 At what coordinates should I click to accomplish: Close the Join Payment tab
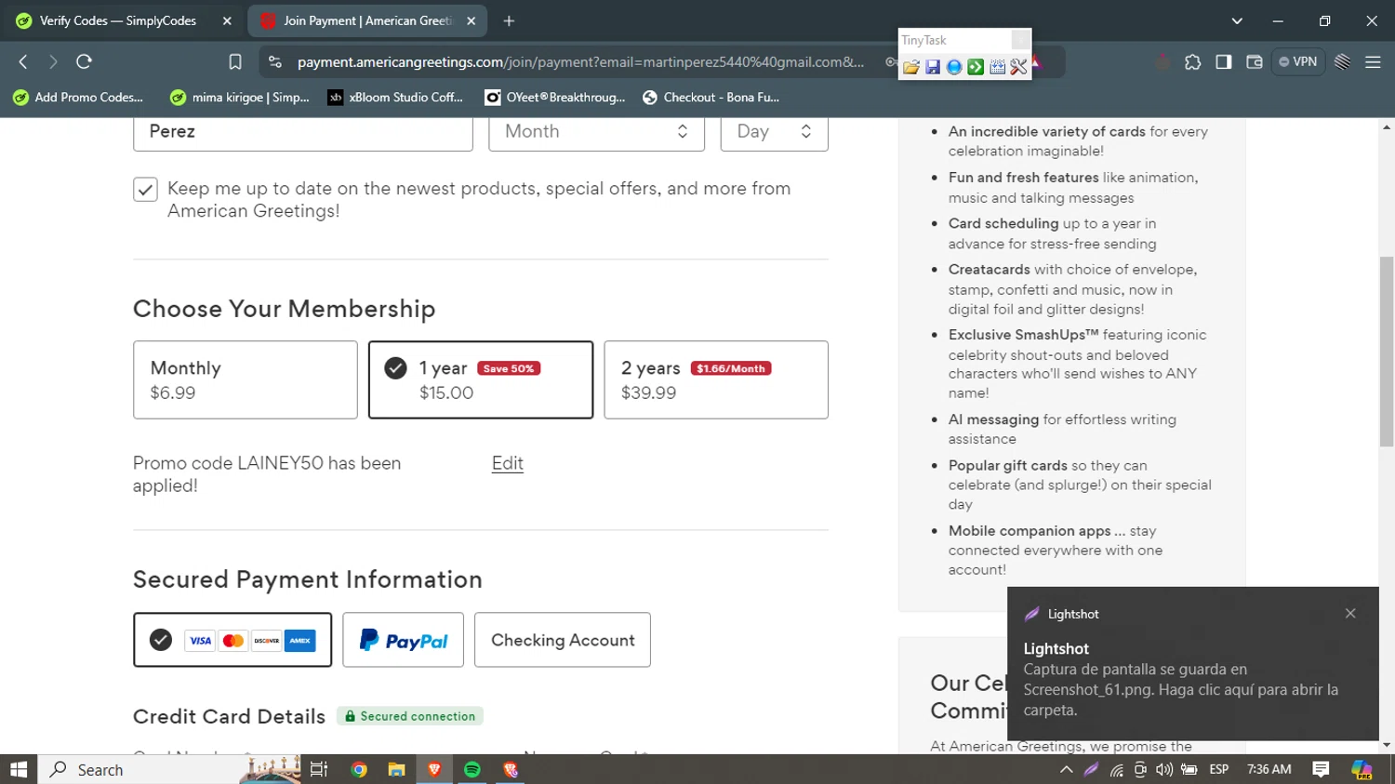point(471,20)
